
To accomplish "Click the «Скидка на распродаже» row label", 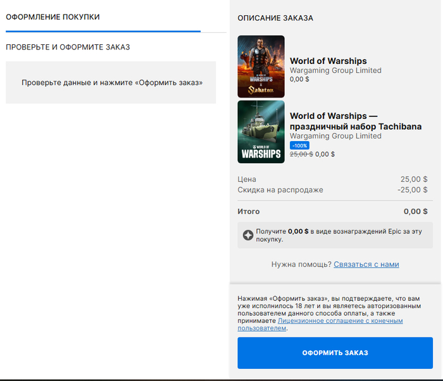I will pyautogui.click(x=280, y=190).
